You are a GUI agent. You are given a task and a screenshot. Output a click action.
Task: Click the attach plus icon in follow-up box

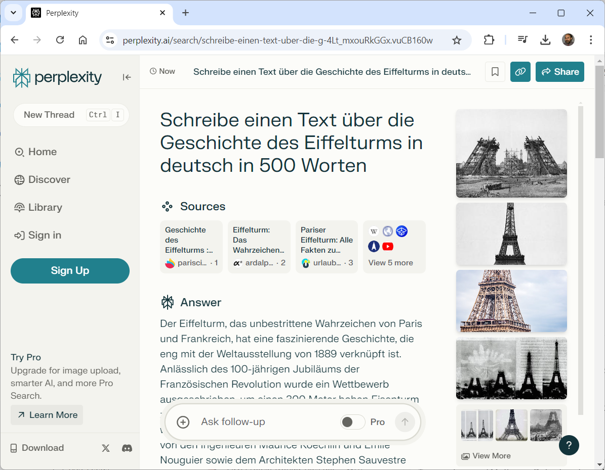click(183, 422)
